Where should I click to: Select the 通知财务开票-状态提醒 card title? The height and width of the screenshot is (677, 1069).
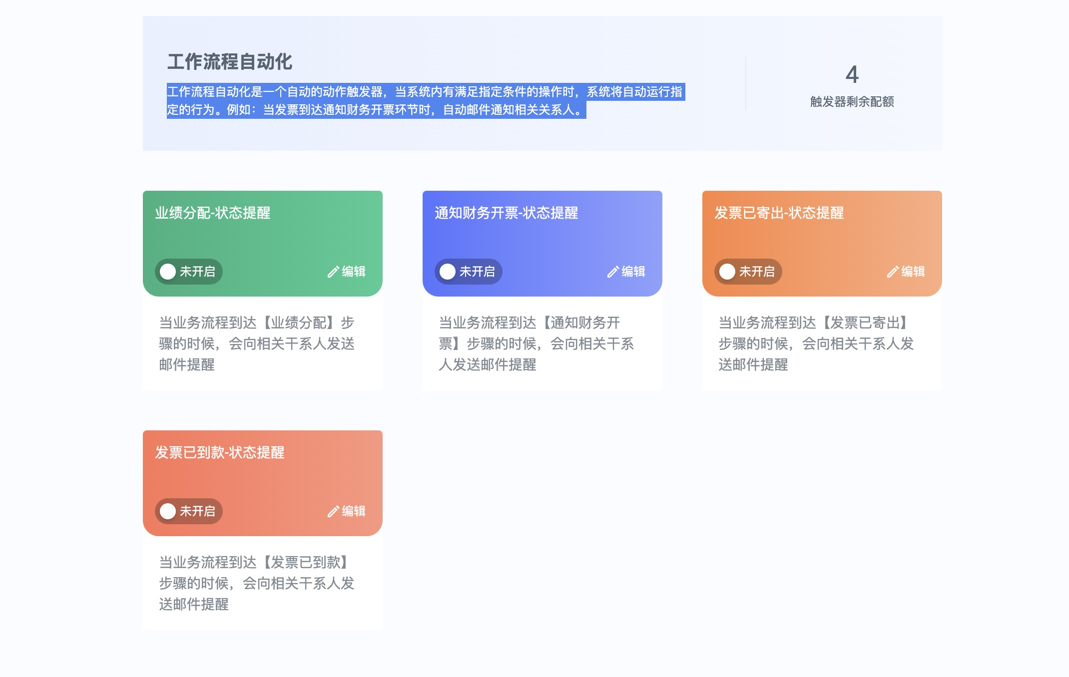coord(507,213)
